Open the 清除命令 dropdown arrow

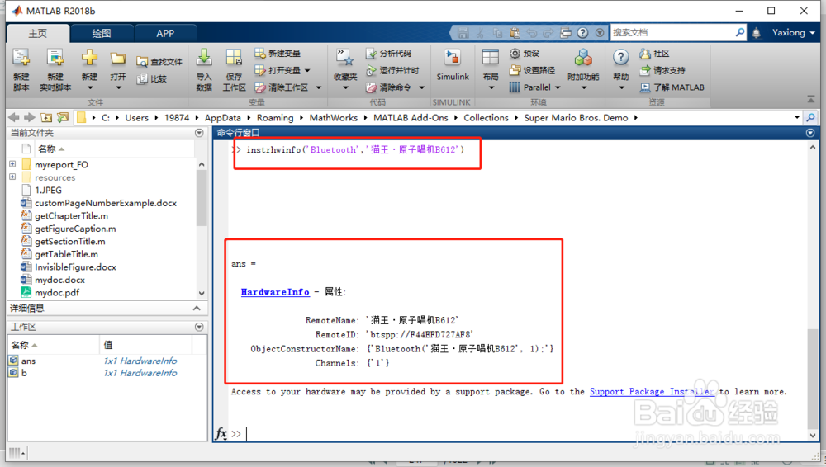pos(422,87)
